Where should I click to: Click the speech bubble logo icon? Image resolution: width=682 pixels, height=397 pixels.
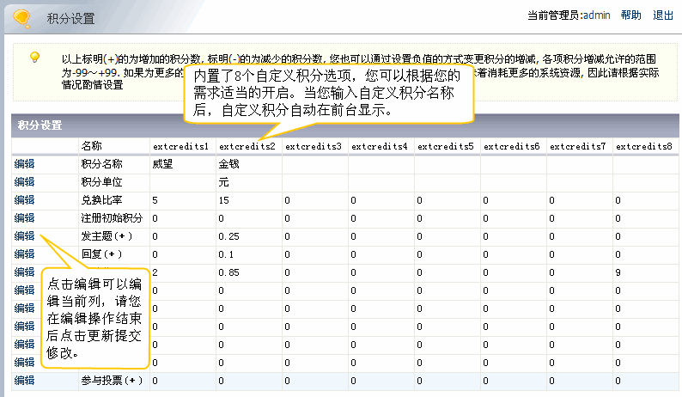coord(25,17)
